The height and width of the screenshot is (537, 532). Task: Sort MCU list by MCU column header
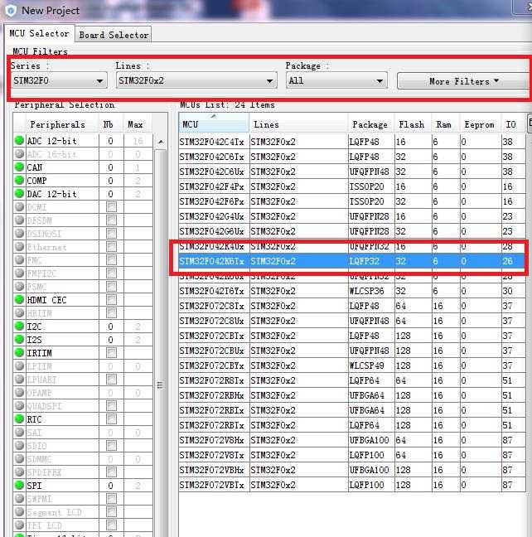pyautogui.click(x=214, y=124)
